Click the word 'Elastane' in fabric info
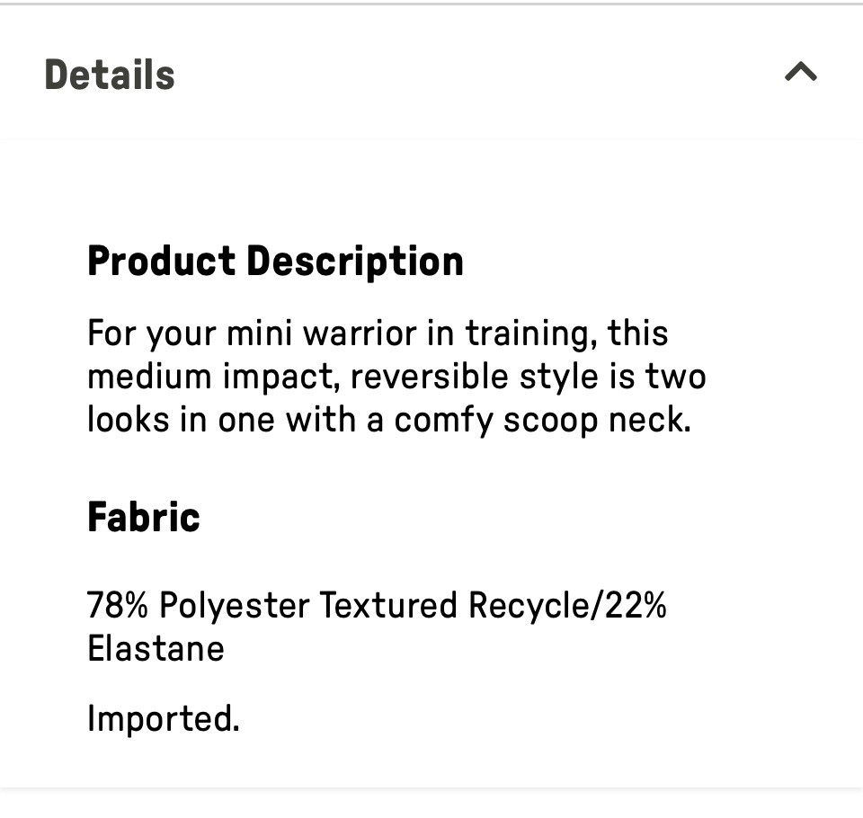This screenshot has width=863, height=818. click(156, 649)
